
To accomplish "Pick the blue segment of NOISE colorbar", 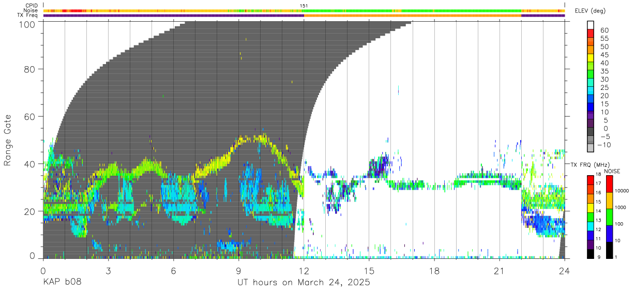I will tap(609, 234).
